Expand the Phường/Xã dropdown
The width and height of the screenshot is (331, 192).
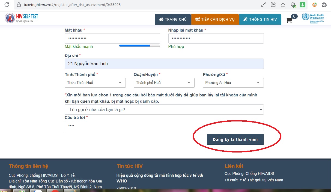pos(233,83)
